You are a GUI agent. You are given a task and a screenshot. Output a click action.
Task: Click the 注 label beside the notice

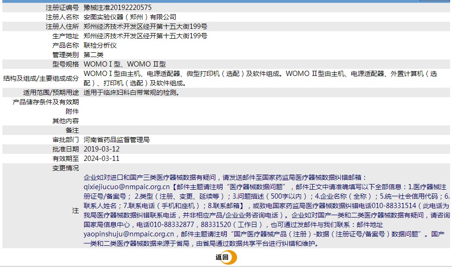75,211
